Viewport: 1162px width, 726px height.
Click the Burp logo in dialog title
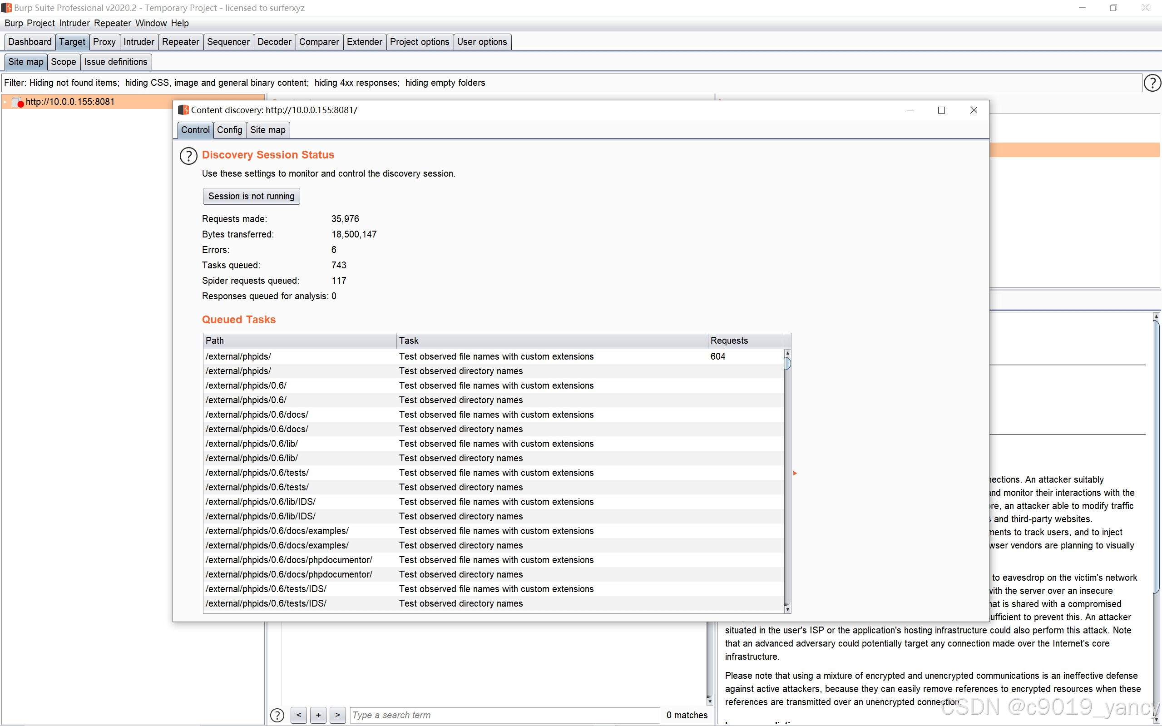tap(183, 110)
